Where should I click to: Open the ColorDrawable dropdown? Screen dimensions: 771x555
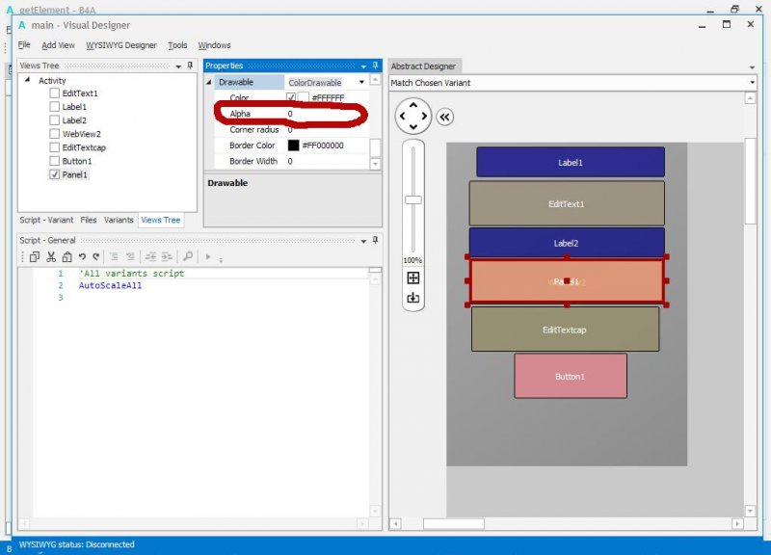click(363, 83)
